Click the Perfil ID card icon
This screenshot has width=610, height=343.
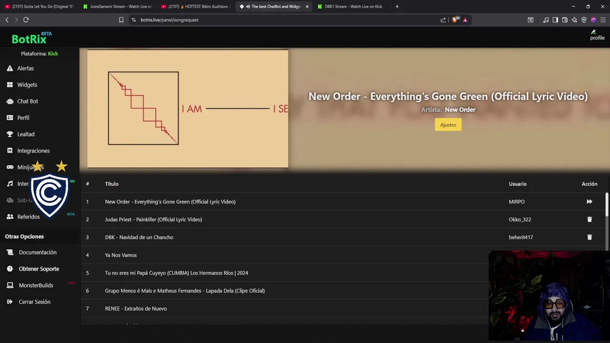click(10, 118)
